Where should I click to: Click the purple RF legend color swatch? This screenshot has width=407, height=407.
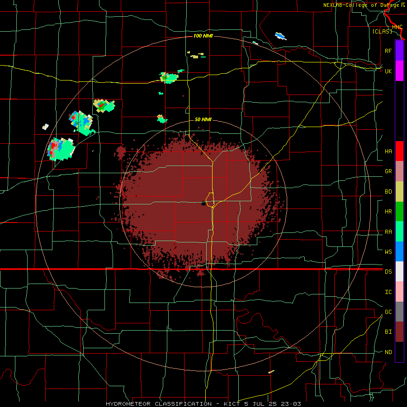[x=399, y=51]
